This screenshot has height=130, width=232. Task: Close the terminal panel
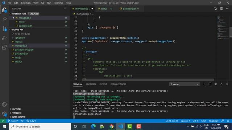click(227, 84)
